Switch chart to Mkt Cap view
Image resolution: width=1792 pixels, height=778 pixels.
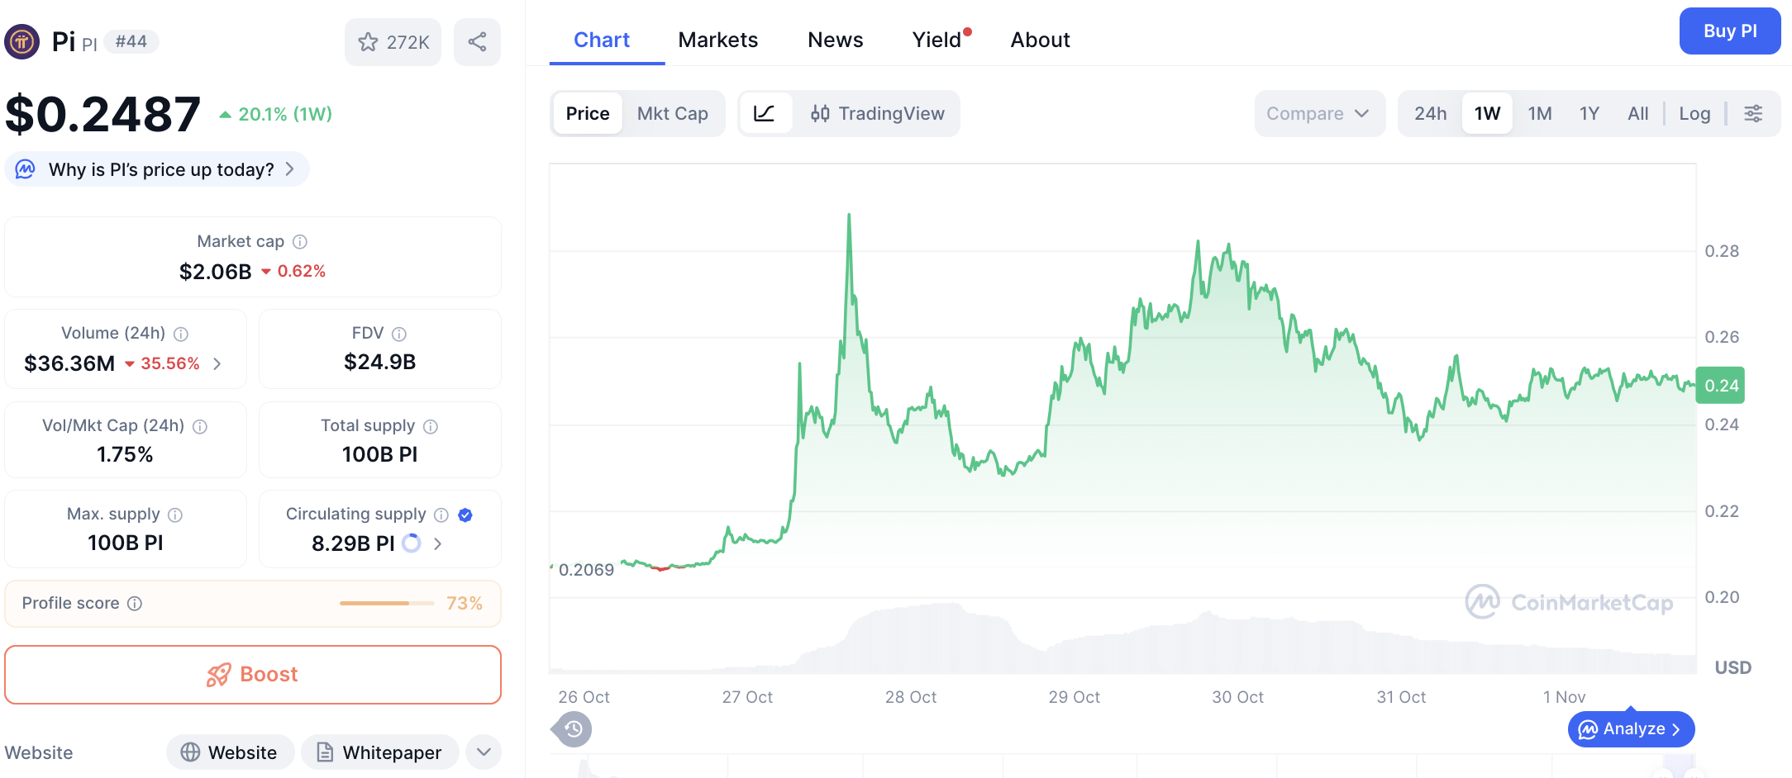click(x=673, y=113)
